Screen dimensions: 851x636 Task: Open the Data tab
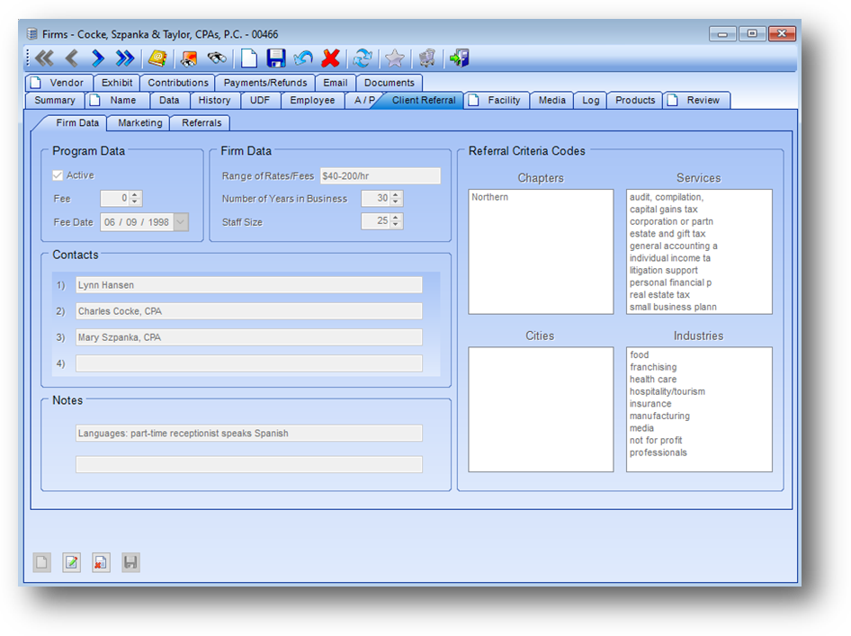pos(169,100)
